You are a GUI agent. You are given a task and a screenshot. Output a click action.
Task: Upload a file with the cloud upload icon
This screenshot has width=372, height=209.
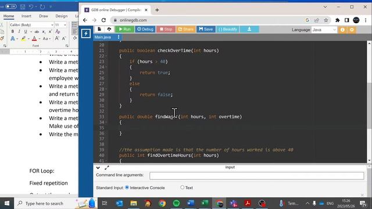(109, 29)
